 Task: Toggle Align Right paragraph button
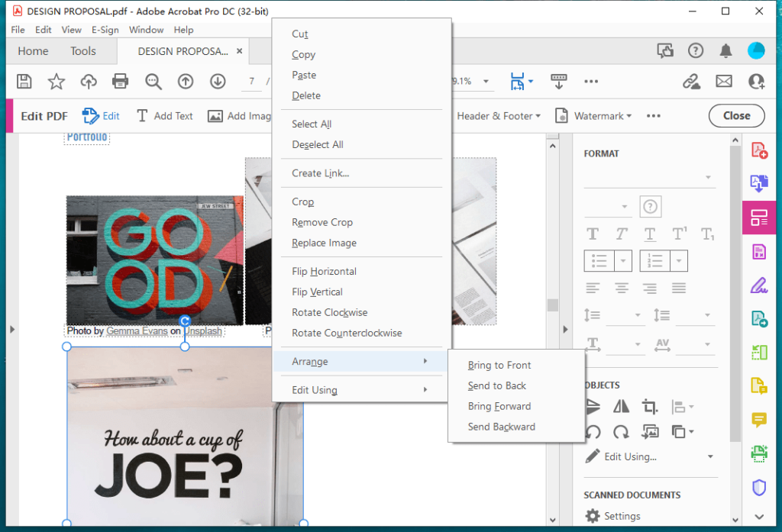(649, 288)
